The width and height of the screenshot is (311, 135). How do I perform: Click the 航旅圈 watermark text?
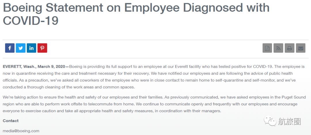[x=289, y=122]
